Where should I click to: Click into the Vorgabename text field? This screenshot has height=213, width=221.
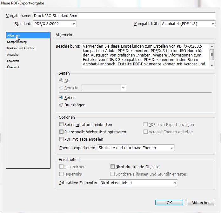(124, 16)
